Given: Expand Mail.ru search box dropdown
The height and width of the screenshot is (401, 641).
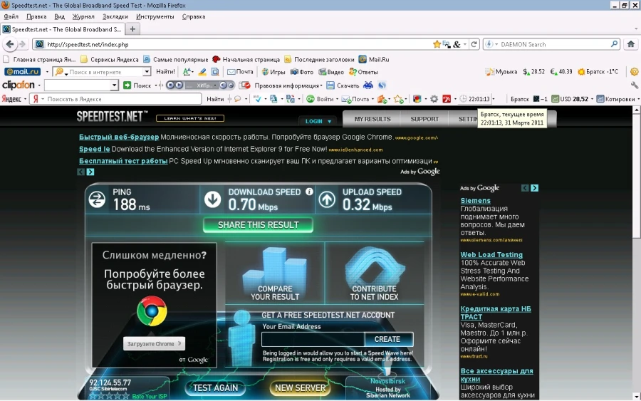Looking at the screenshot, I should [x=146, y=72].
